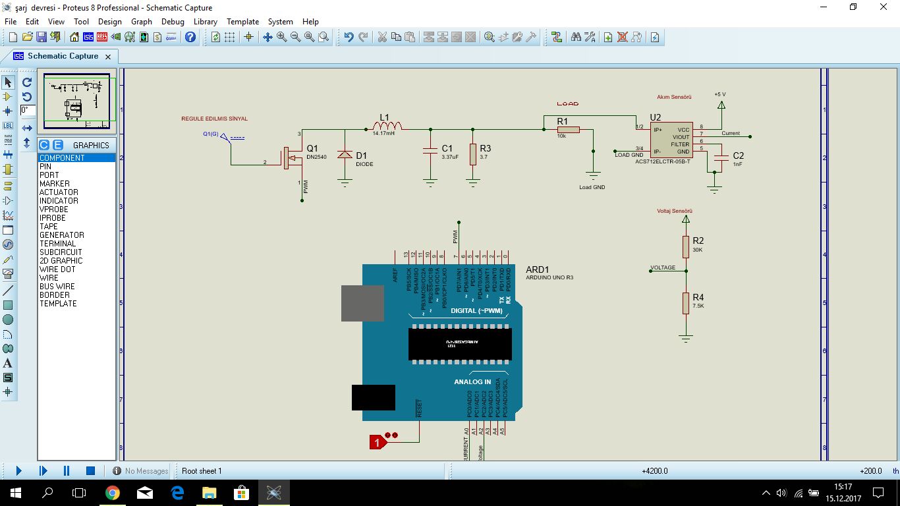Start the simulation with play button

point(18,470)
